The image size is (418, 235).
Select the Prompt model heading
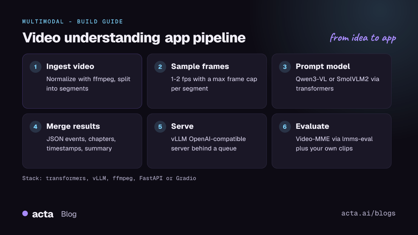coord(323,66)
